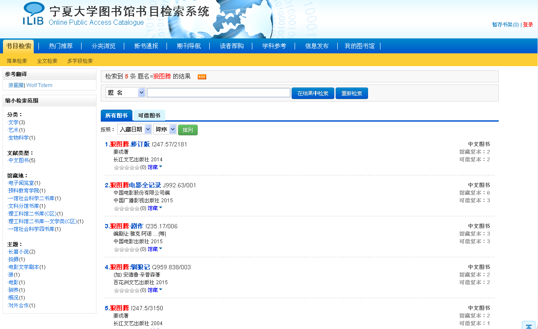Switch to the 可借图书 tab
The image size is (538, 329).
[x=149, y=116]
